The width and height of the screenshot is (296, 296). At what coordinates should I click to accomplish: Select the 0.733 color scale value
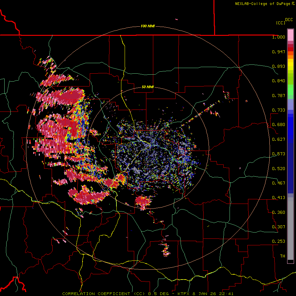point(279,110)
